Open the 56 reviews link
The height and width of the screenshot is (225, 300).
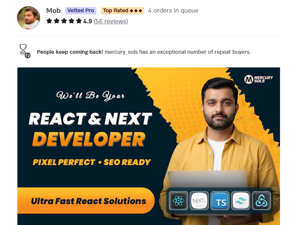111,21
